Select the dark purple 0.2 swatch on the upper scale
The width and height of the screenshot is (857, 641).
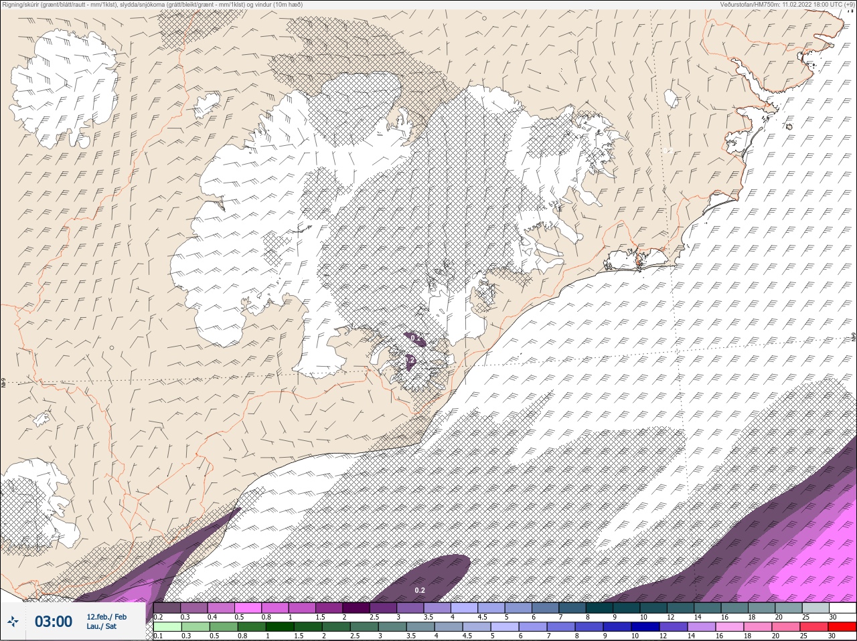pyautogui.click(x=167, y=608)
